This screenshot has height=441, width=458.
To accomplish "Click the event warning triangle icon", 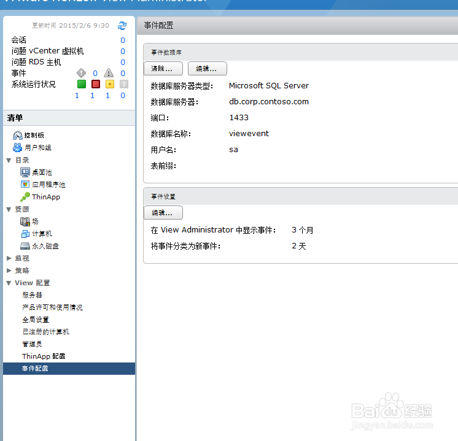I will pos(109,73).
